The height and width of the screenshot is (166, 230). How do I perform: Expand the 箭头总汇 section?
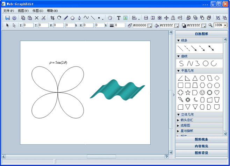178,120
